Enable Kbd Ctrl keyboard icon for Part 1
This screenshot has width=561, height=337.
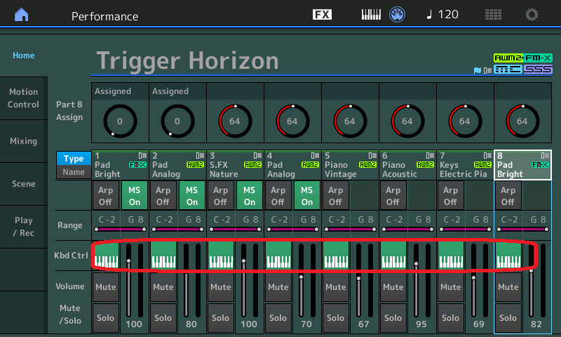coord(106,256)
